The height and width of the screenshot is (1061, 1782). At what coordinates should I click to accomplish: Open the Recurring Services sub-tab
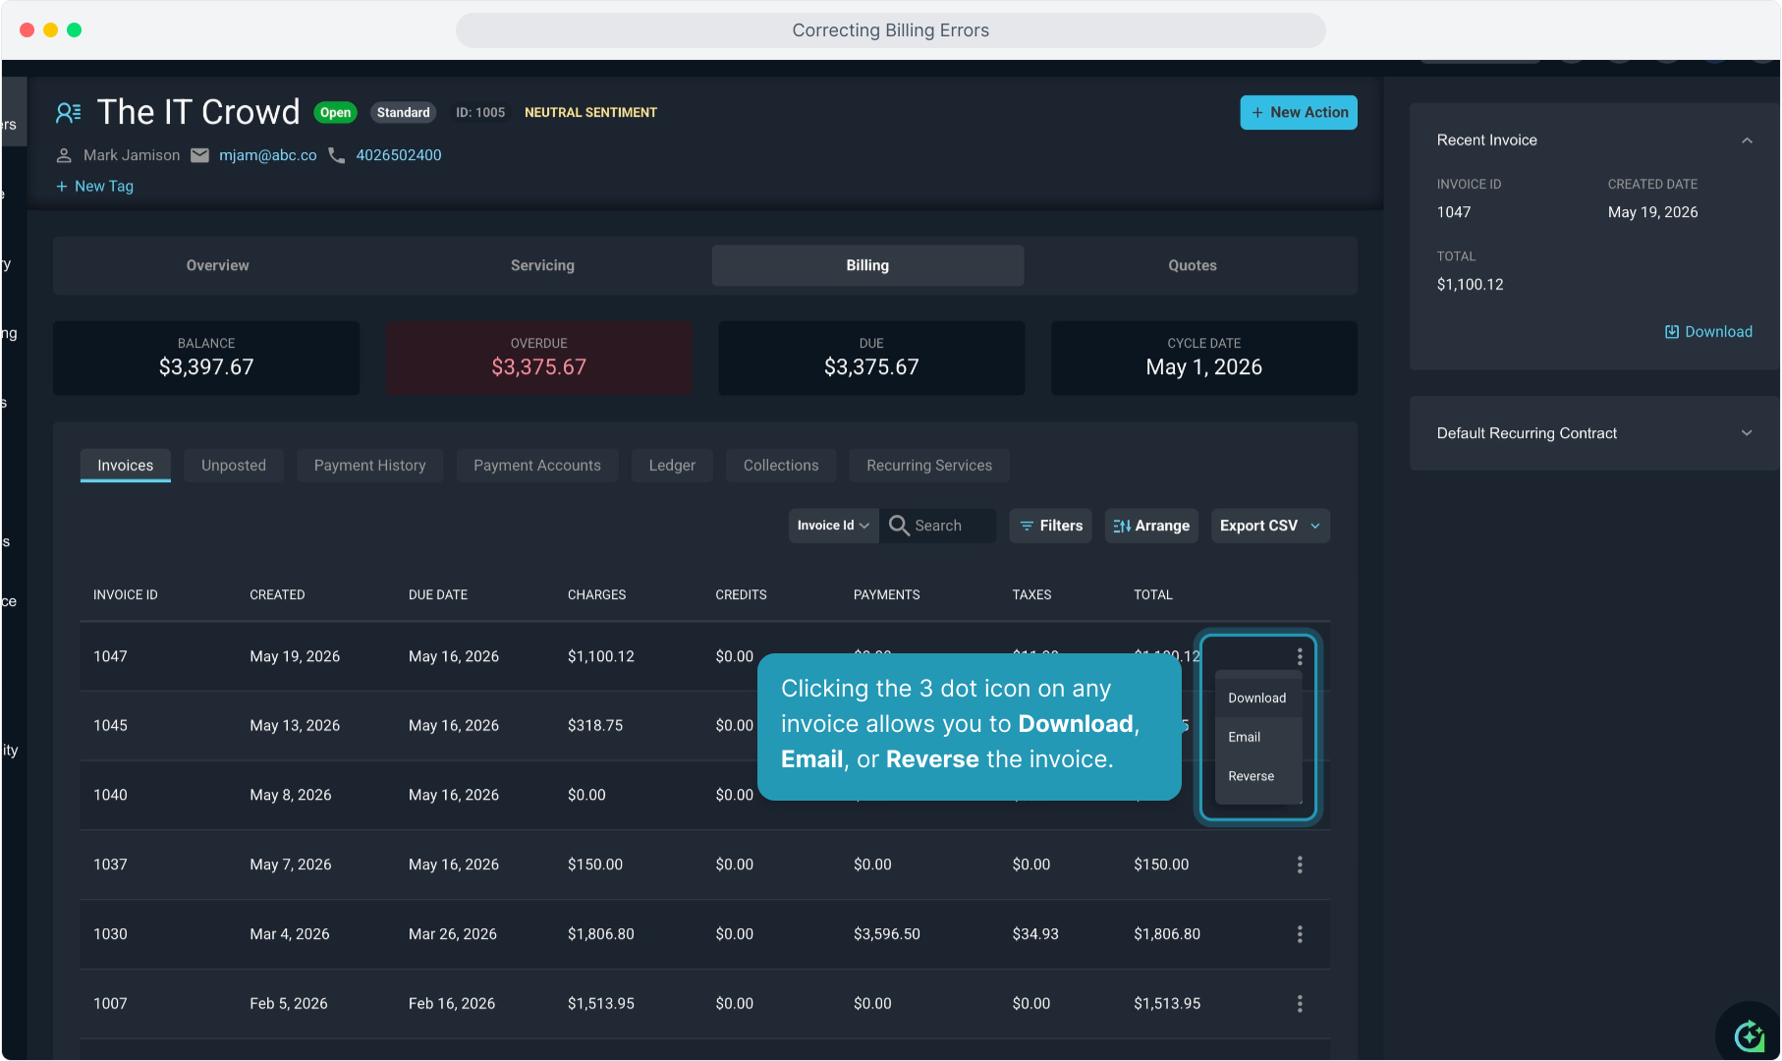929,466
